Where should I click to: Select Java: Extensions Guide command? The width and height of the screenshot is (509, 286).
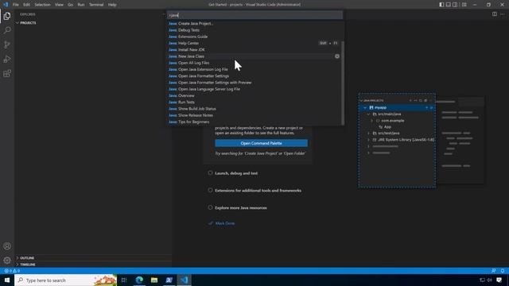[x=255, y=37]
